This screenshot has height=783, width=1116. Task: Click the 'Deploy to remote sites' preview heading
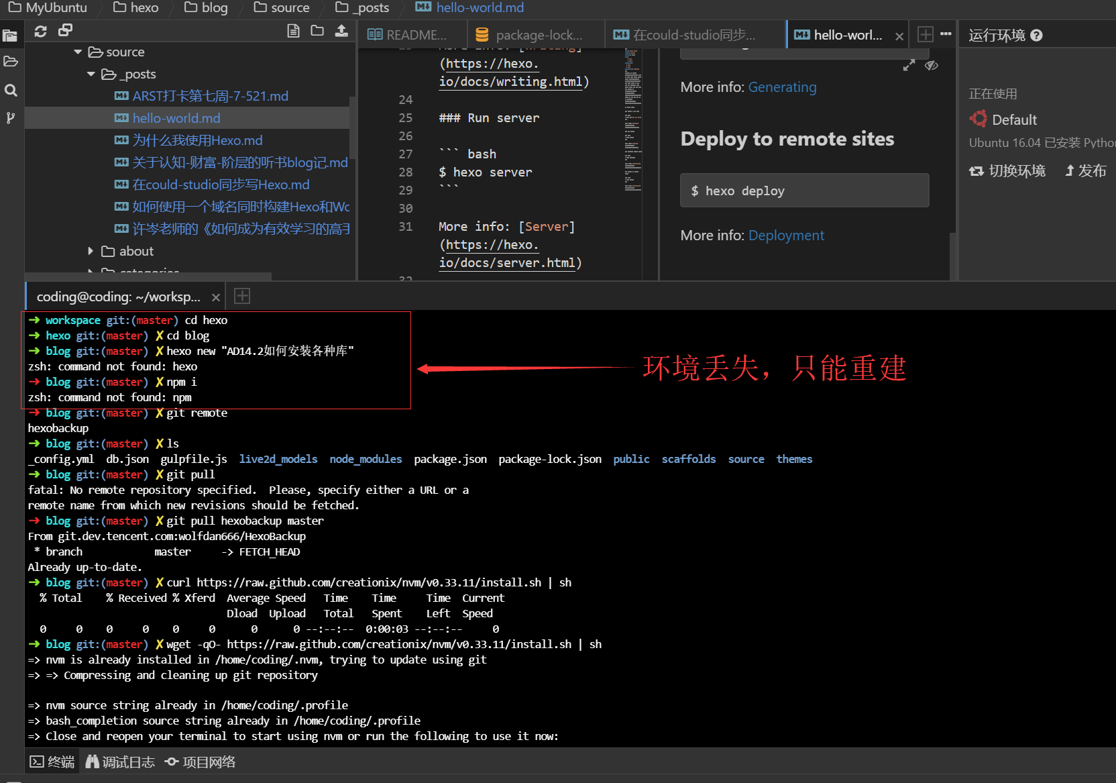(787, 139)
